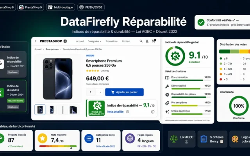This screenshot has height=156, width=250.
Task: Click the '5 – 6,9' distribution legend row
Action: point(233,69)
